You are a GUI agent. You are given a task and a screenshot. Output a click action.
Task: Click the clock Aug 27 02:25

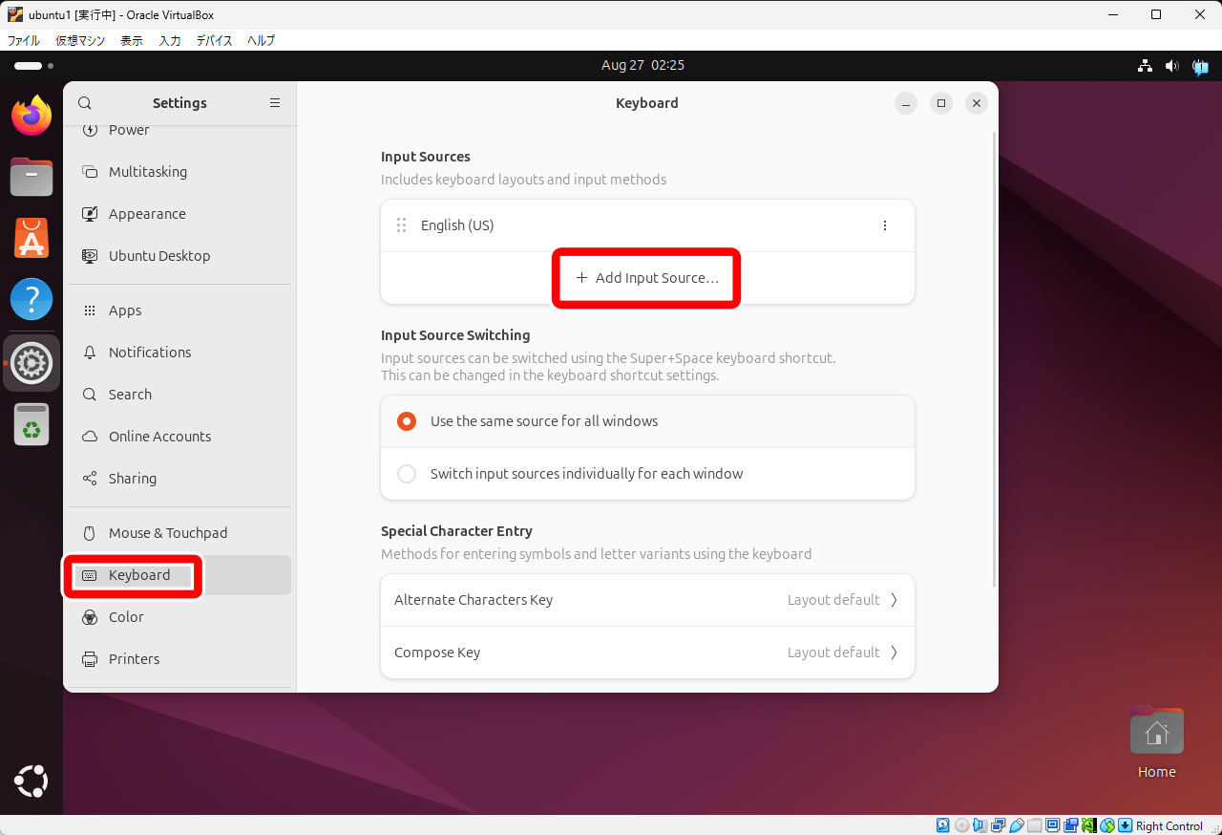click(643, 65)
